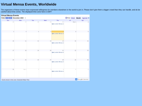Click the Virtual Mensa Events, Worldwide heading
142x106 pixels.
[x=29, y=4]
